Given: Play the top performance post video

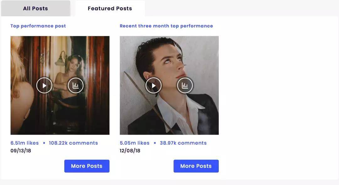Looking at the screenshot, I should (44, 85).
